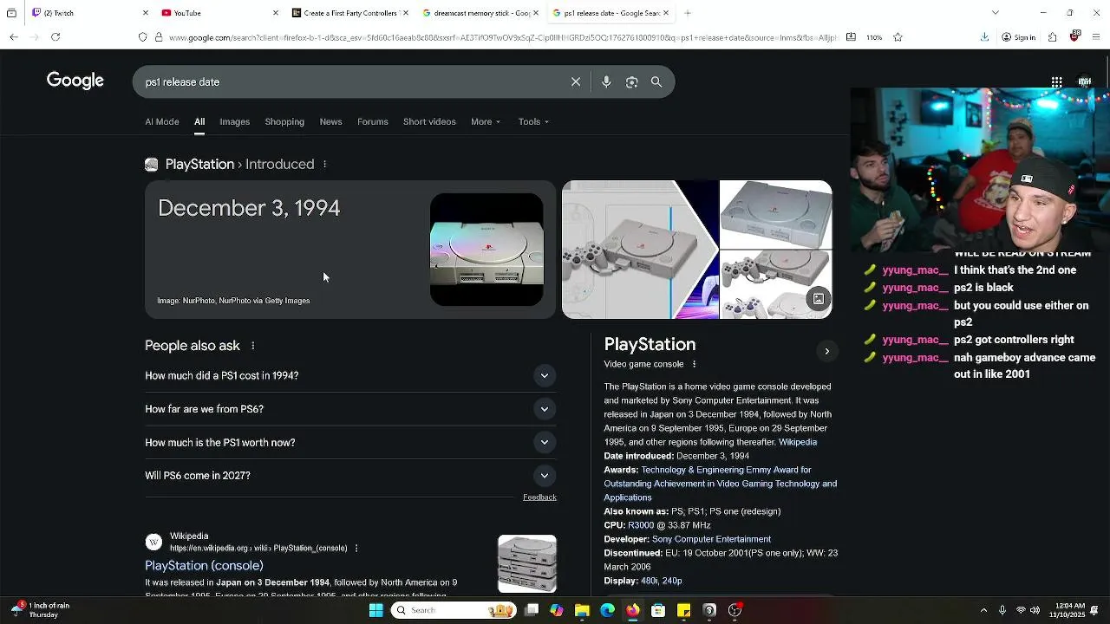The image size is (1110, 624).
Task: Open the three-dot menu beside 'Video game console'
Action: tap(694, 364)
